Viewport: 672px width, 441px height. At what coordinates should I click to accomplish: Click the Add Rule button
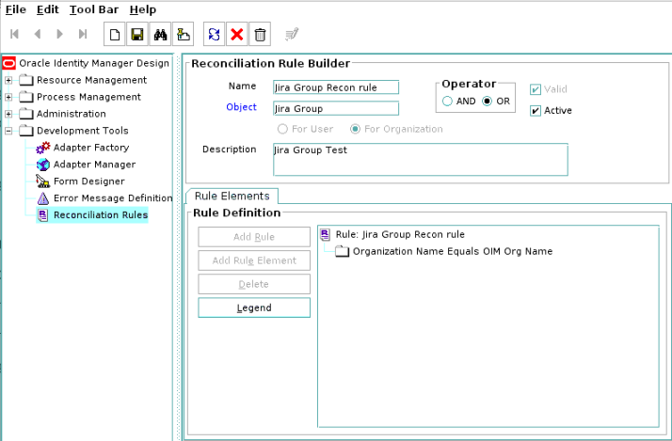254,237
